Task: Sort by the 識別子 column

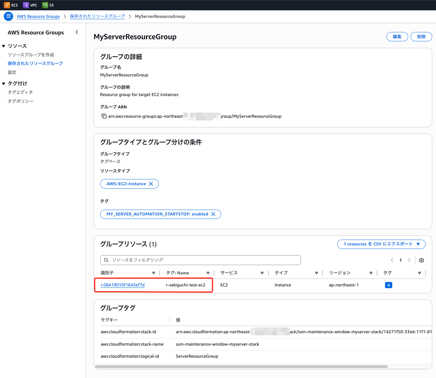Action: pyautogui.click(x=154, y=273)
